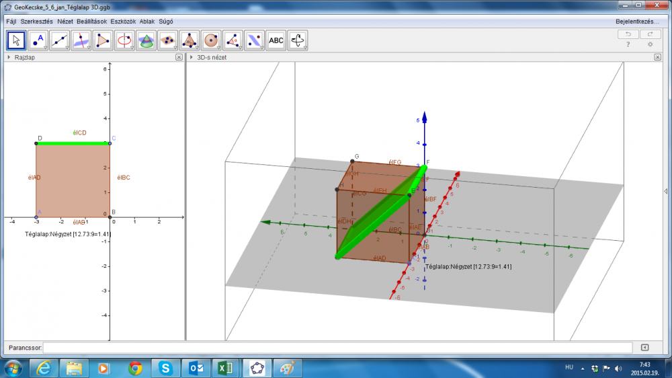672x378 pixels.
Task: Select the Angle measurement tool
Action: tap(233, 40)
